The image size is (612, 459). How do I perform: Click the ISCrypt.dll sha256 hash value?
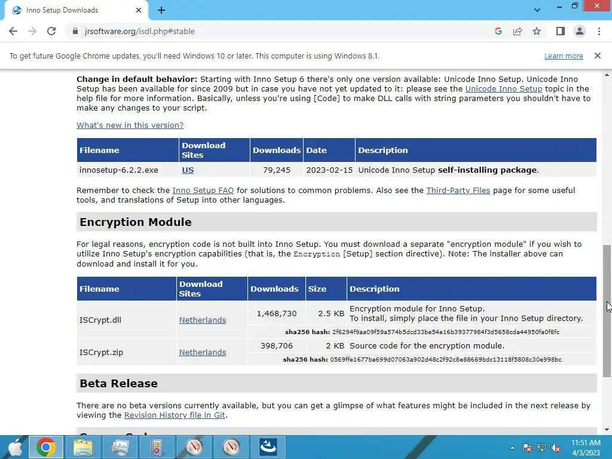click(x=446, y=332)
